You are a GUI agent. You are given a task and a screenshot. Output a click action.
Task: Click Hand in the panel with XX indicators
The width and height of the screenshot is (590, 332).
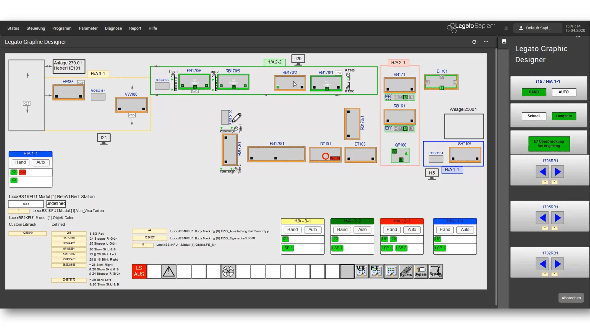(20, 162)
